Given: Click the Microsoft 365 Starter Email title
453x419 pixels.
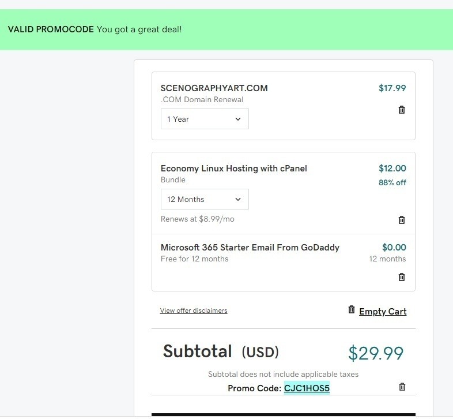Looking at the screenshot, I should (x=250, y=248).
